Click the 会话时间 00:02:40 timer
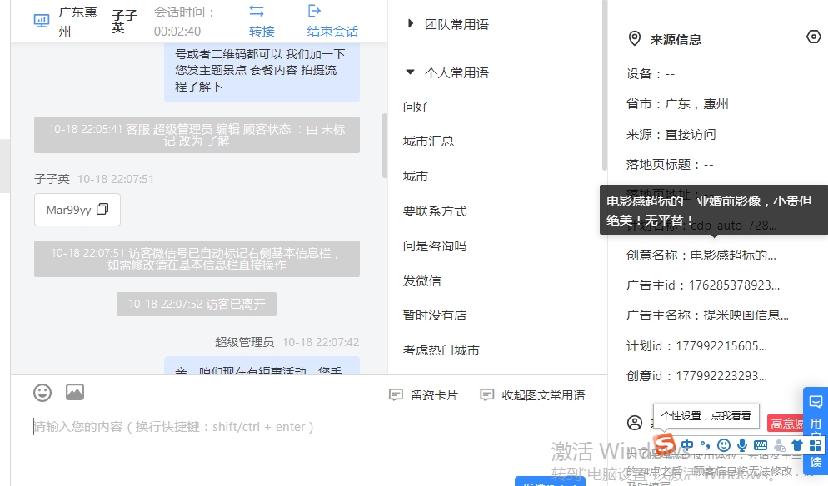Screen dimensions: 828x486 pos(184,22)
